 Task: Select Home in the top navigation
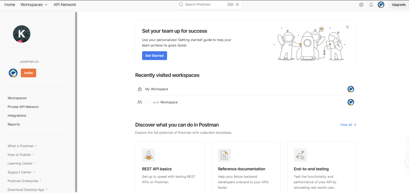(x=9, y=5)
